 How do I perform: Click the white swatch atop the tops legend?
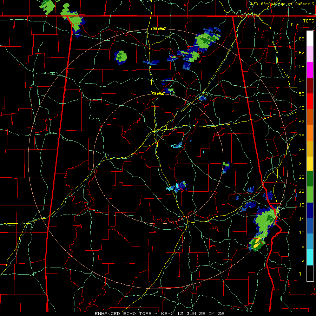[310, 39]
